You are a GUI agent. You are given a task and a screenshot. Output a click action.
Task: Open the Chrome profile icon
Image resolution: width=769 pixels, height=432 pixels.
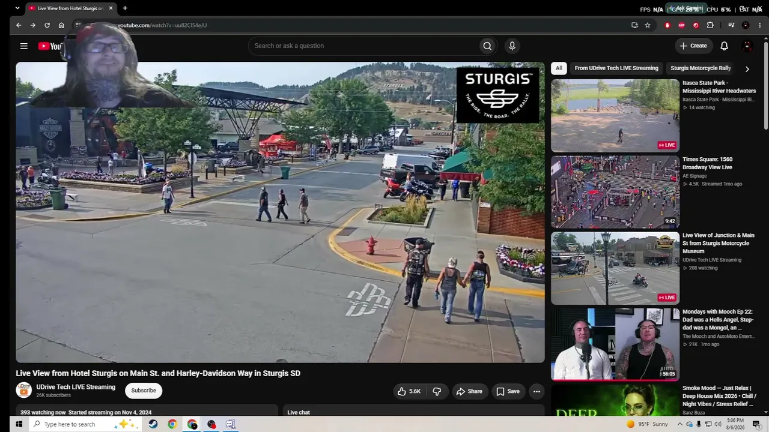point(746,25)
